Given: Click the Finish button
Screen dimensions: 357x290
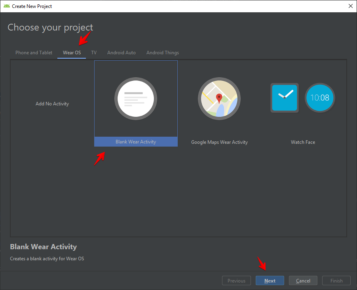Looking at the screenshot, I should click(336, 281).
